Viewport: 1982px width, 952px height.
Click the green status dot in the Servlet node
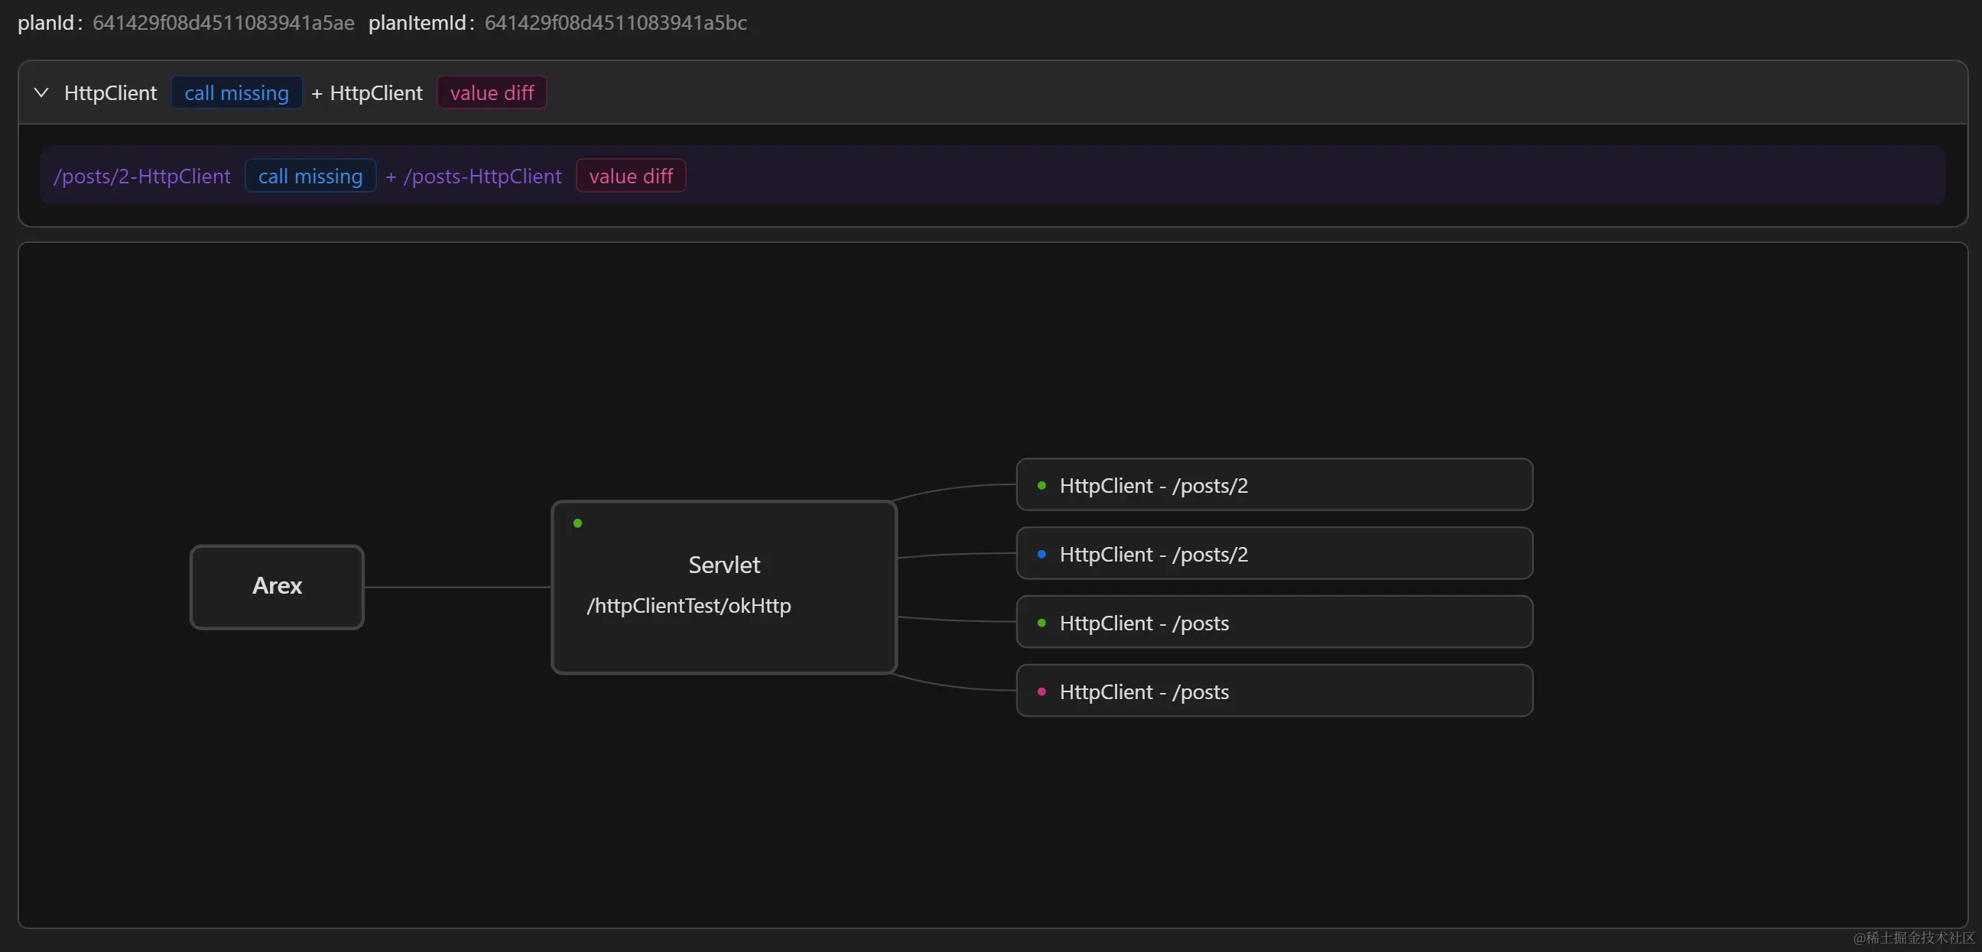point(578,523)
